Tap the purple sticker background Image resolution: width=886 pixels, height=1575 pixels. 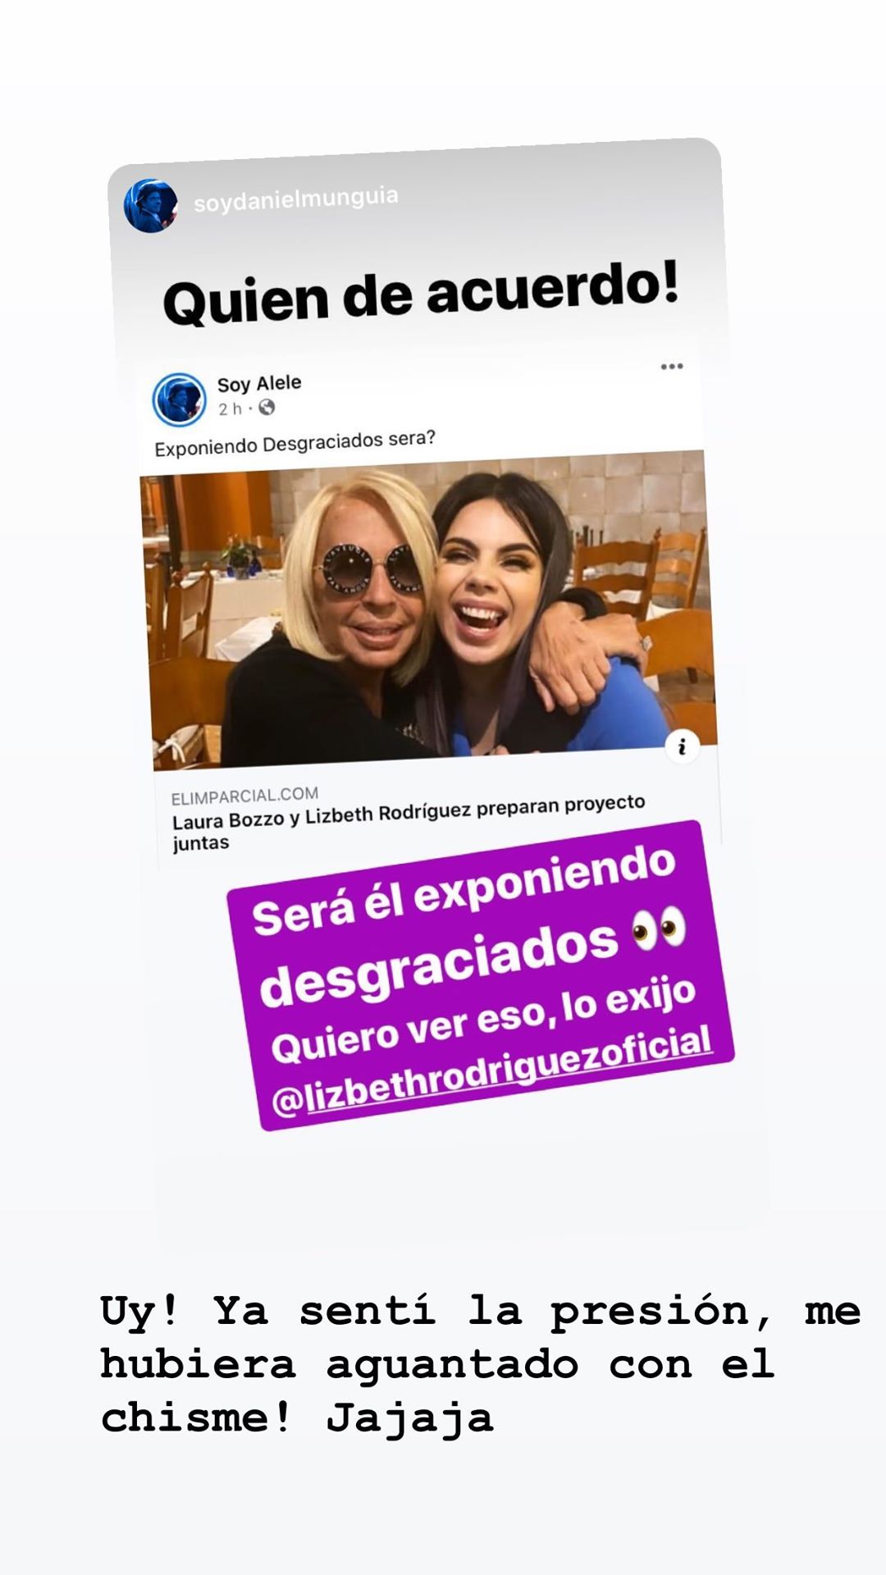click(480, 976)
